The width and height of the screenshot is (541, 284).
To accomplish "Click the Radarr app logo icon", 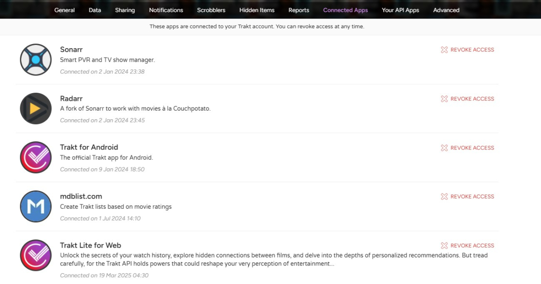I will pyautogui.click(x=36, y=108).
